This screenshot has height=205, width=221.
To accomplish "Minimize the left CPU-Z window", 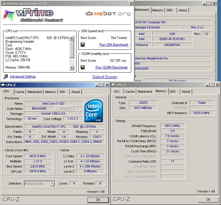I will [x=97, y=85].
